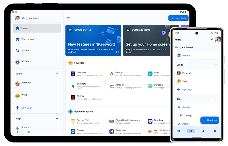The height and width of the screenshot is (146, 228).
Task: Open Personal vault in tablet sidebar
Action: tap(37, 84)
